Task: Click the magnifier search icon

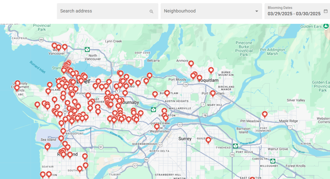Action: (x=151, y=12)
